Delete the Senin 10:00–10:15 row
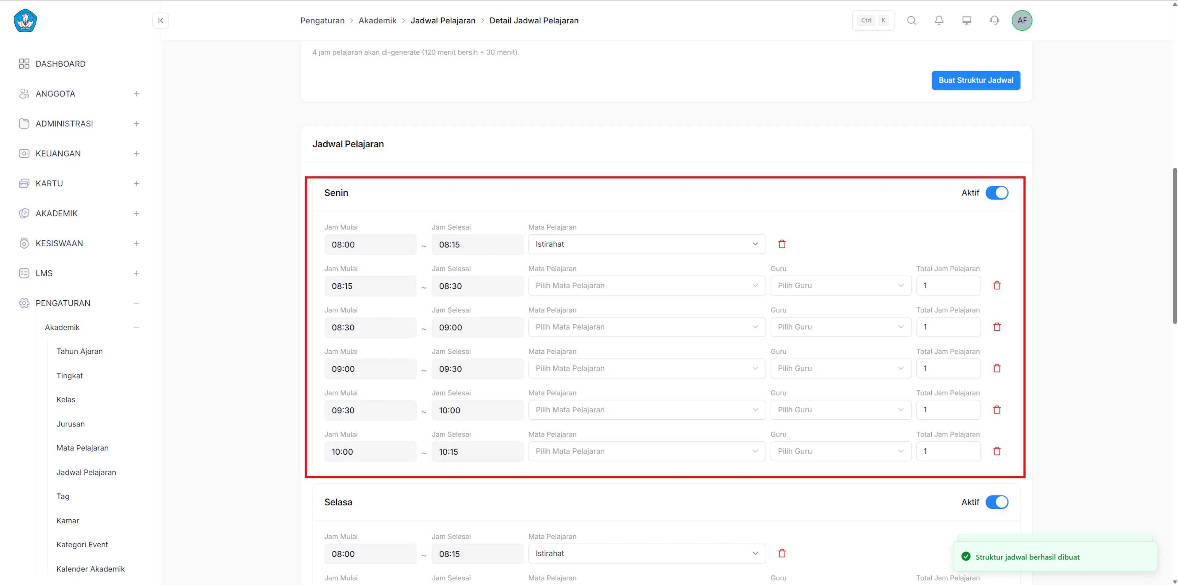Image resolution: width=1178 pixels, height=585 pixels. tap(997, 451)
